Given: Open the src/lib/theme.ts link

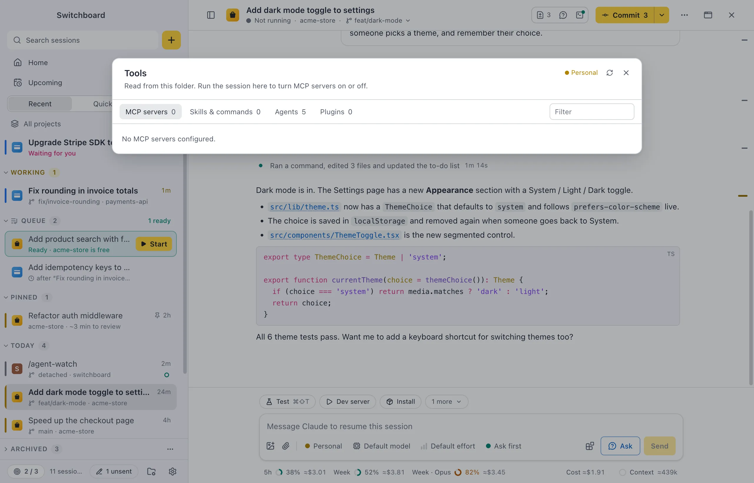Looking at the screenshot, I should click(304, 207).
